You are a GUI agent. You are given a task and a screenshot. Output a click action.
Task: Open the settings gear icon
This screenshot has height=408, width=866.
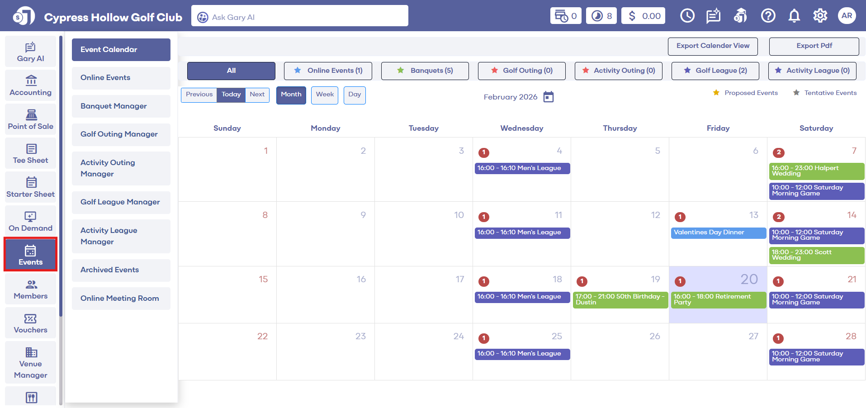pos(820,16)
